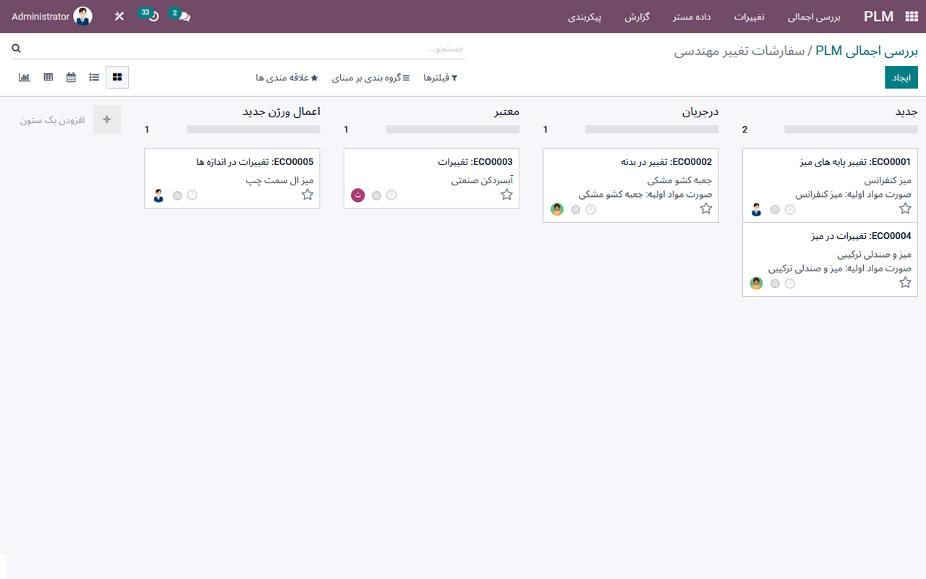Switch to calendar view

[x=71, y=77]
